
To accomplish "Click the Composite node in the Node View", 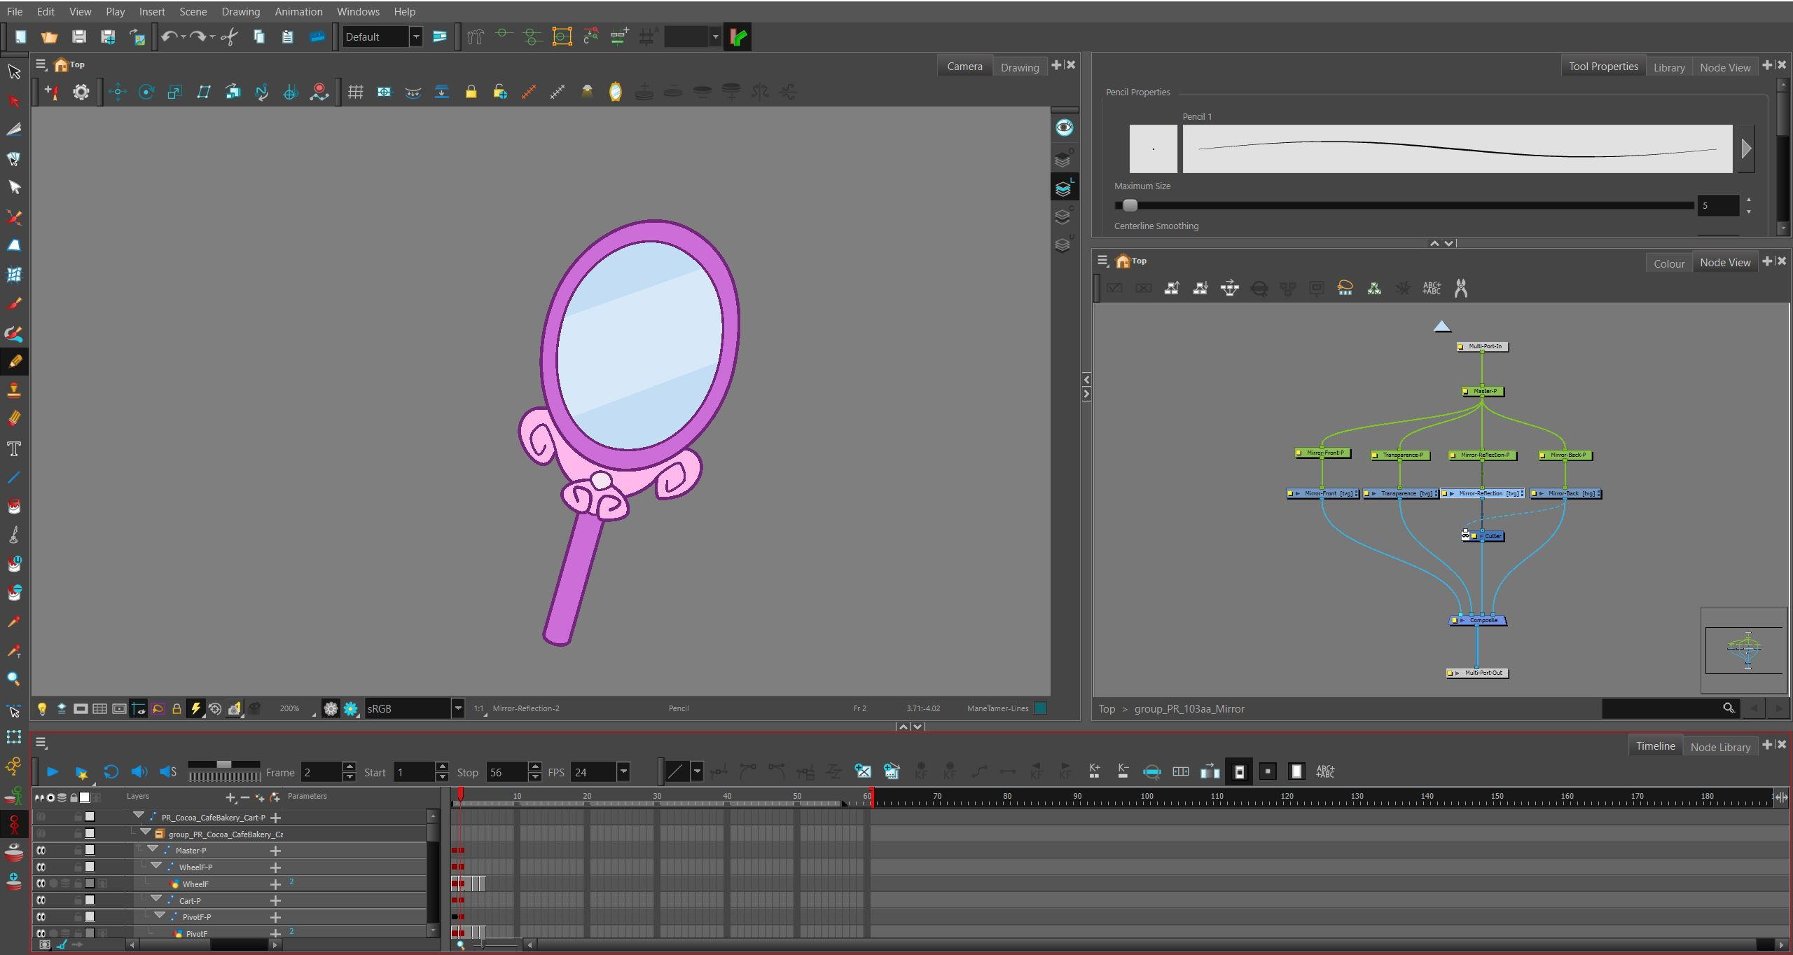I will click(x=1479, y=620).
